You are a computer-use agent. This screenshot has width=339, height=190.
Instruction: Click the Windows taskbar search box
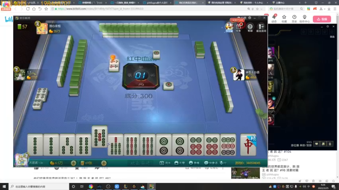(x=39, y=186)
